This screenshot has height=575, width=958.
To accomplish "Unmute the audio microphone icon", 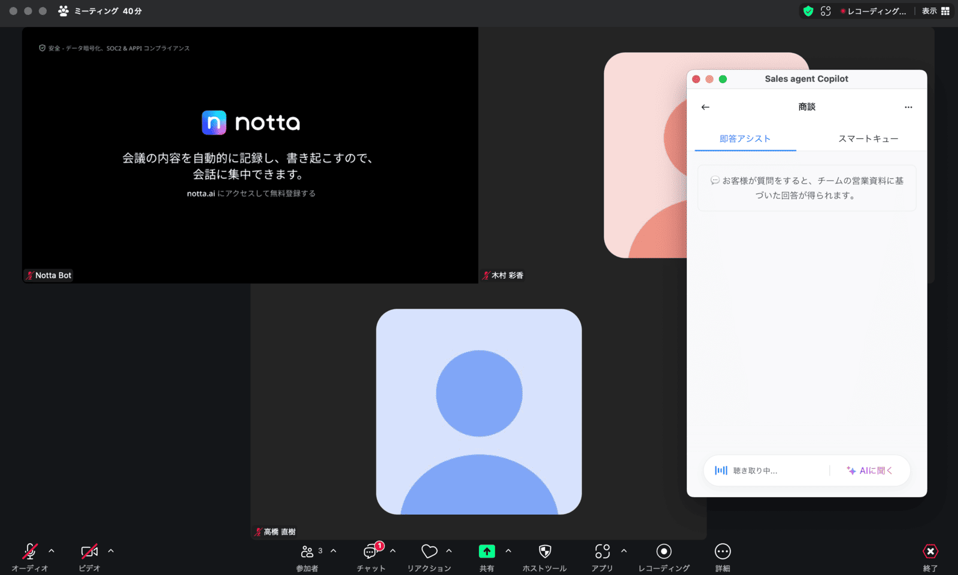I will 30,551.
